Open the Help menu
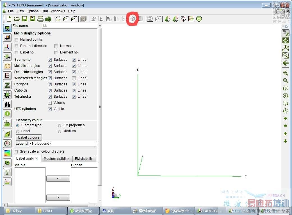Screen dimensions: 292x215 click(x=72, y=11)
